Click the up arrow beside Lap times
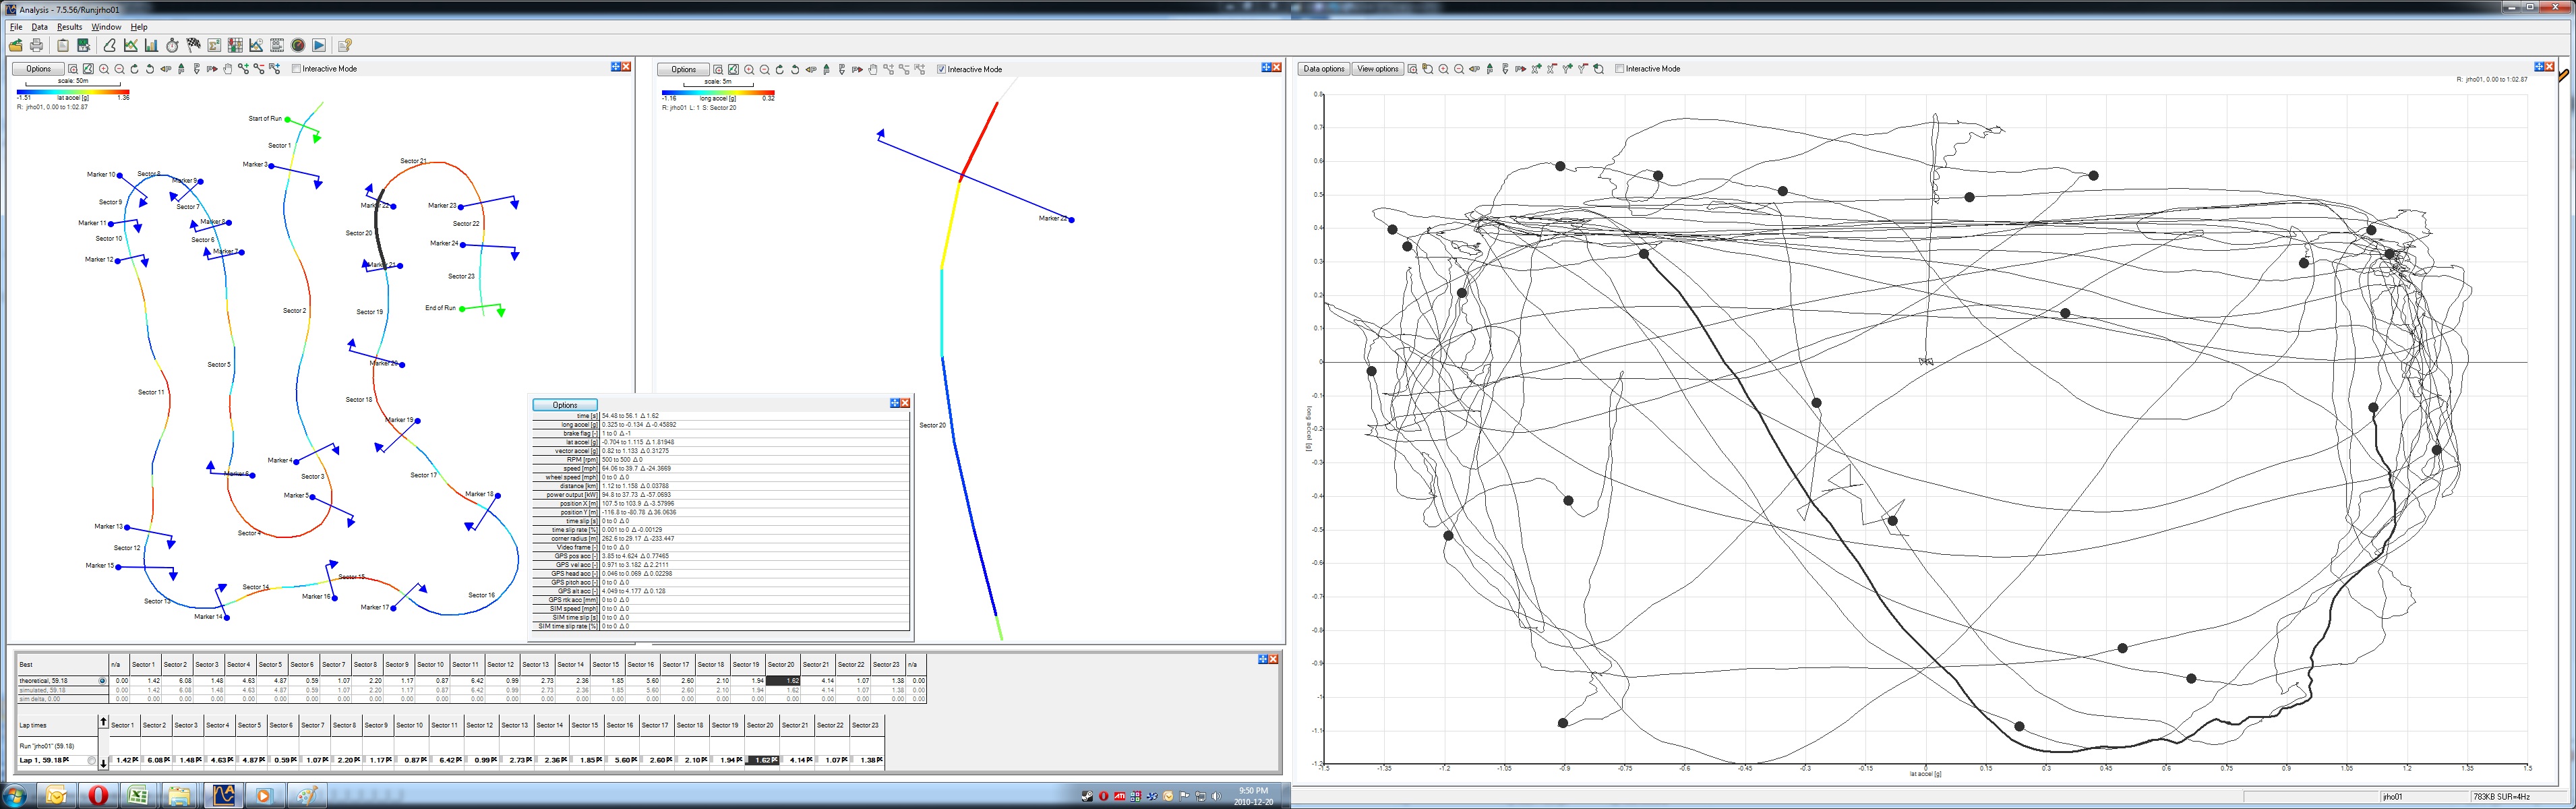Viewport: 2576px width, 809px height. pyautogui.click(x=103, y=721)
